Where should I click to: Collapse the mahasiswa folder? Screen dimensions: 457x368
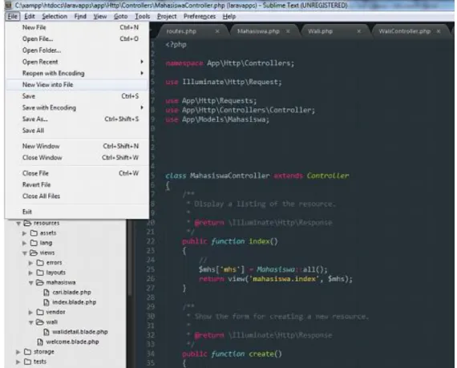pos(30,283)
